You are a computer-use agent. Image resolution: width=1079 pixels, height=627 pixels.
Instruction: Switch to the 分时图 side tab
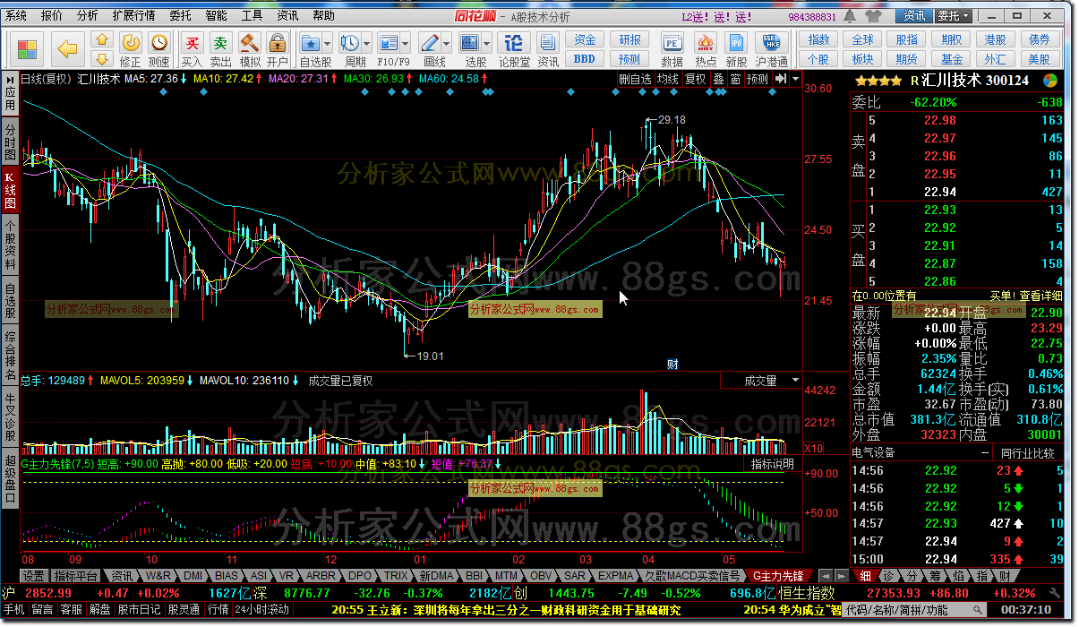(10, 142)
